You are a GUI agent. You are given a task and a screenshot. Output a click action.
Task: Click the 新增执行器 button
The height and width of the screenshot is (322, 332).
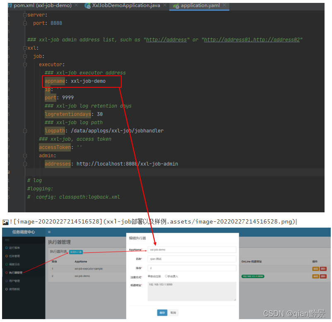[76, 252]
